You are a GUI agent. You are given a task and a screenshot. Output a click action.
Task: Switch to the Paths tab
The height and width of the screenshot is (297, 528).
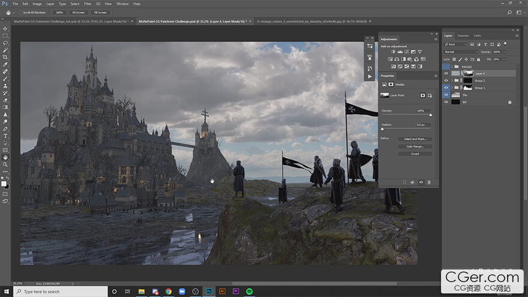point(478,35)
